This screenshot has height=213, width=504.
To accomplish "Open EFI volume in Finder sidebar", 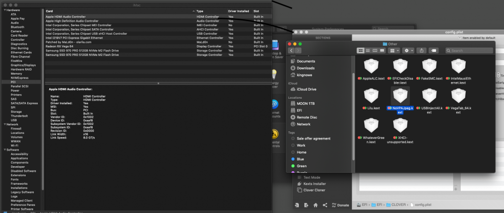I will point(296,110).
